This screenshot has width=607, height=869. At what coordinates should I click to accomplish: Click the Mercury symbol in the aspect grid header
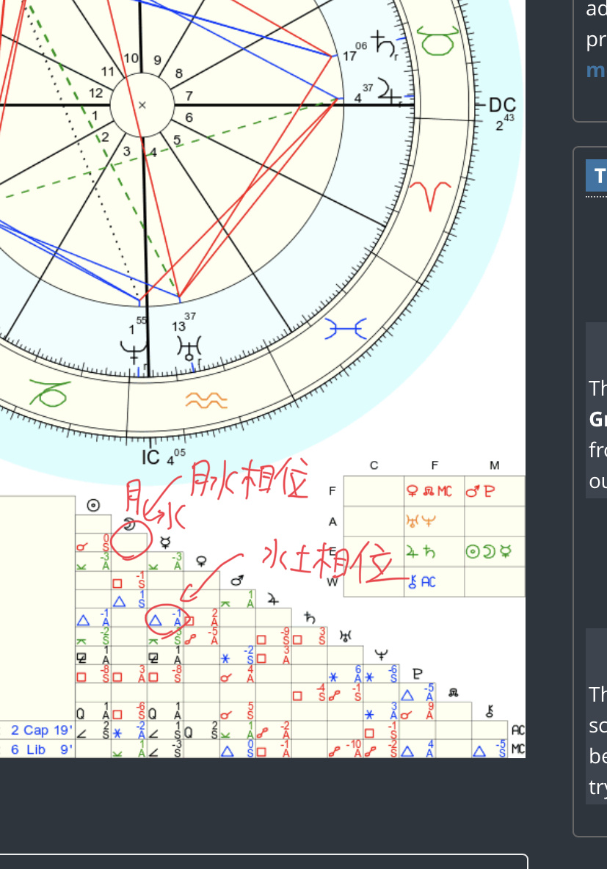164,542
